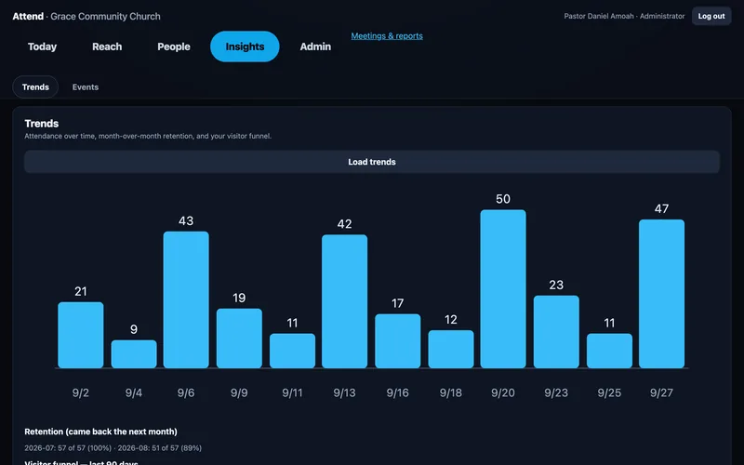Screen dimensions: 744x465
Task: Switch to the Events sub-tab
Action: pyautogui.click(x=86, y=86)
